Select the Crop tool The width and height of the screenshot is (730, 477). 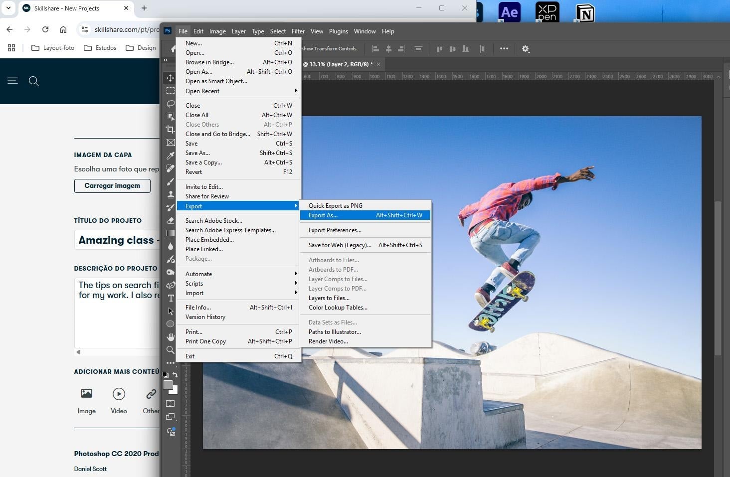[171, 130]
